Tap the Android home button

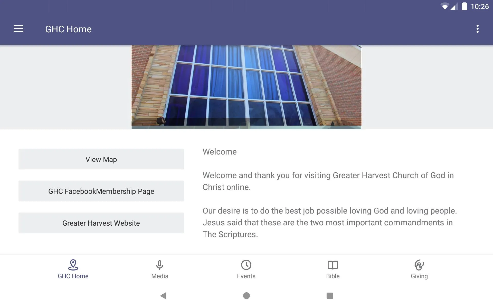click(x=246, y=296)
